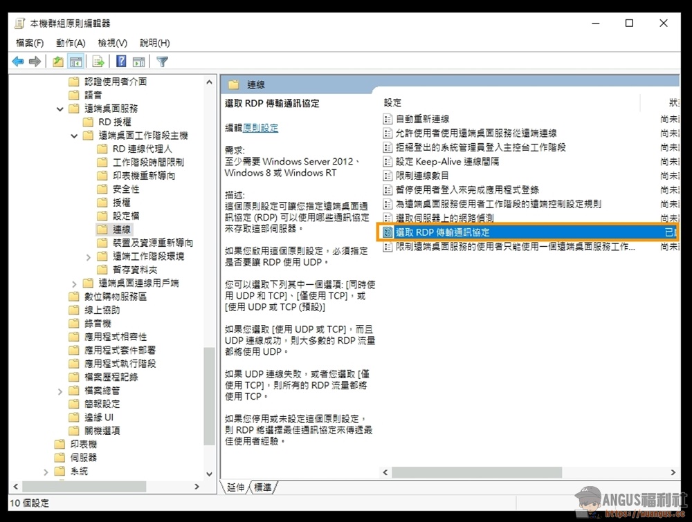Select 檔案歷程記錄 in the tree
Viewport: 692px width, 522px height.
(x=111, y=377)
